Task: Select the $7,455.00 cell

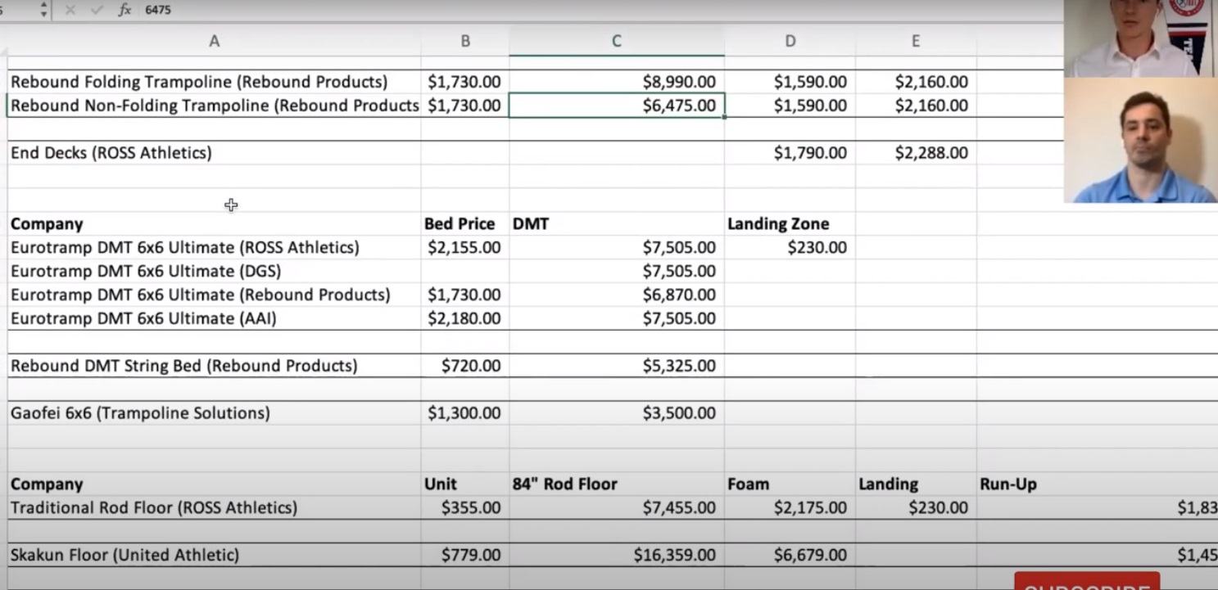Action: (617, 507)
